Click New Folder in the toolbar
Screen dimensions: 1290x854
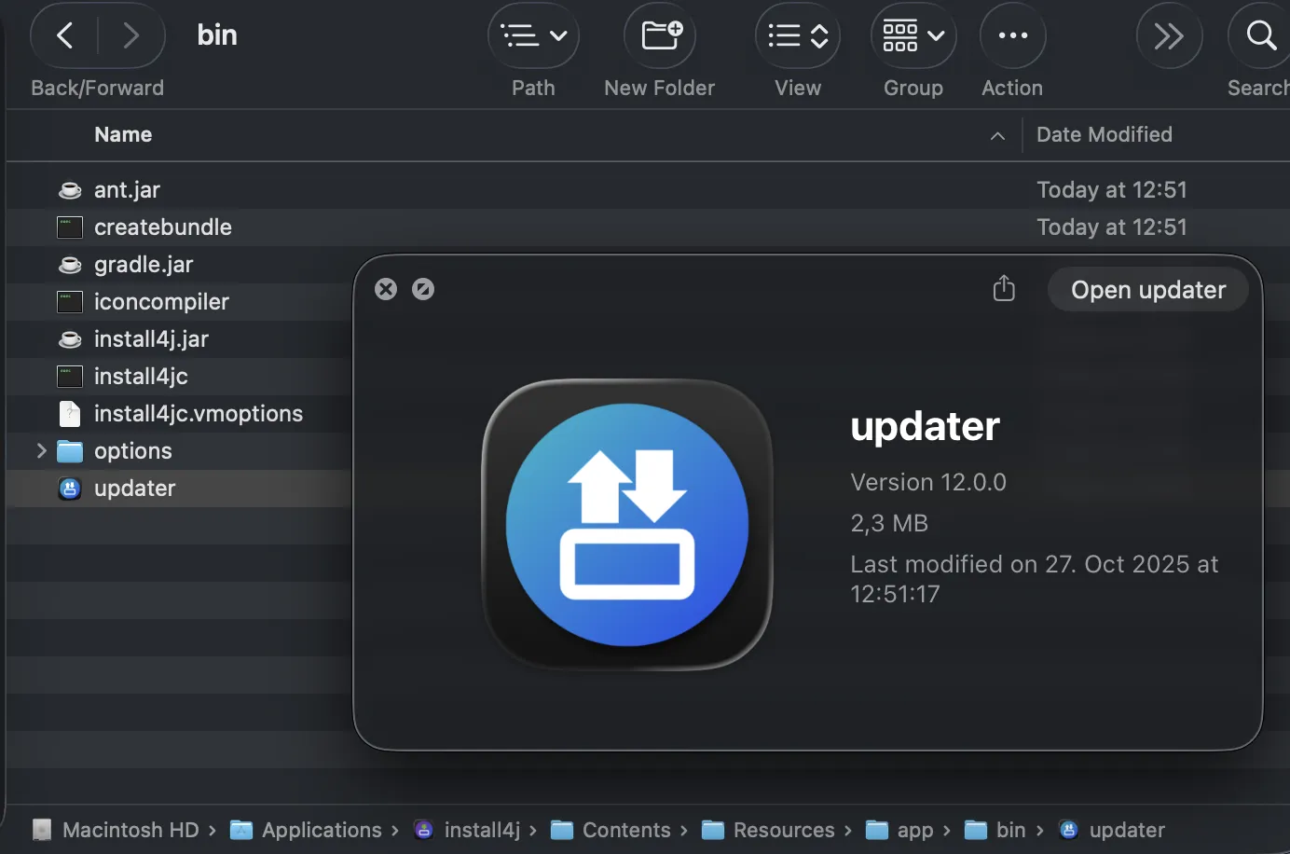(659, 35)
